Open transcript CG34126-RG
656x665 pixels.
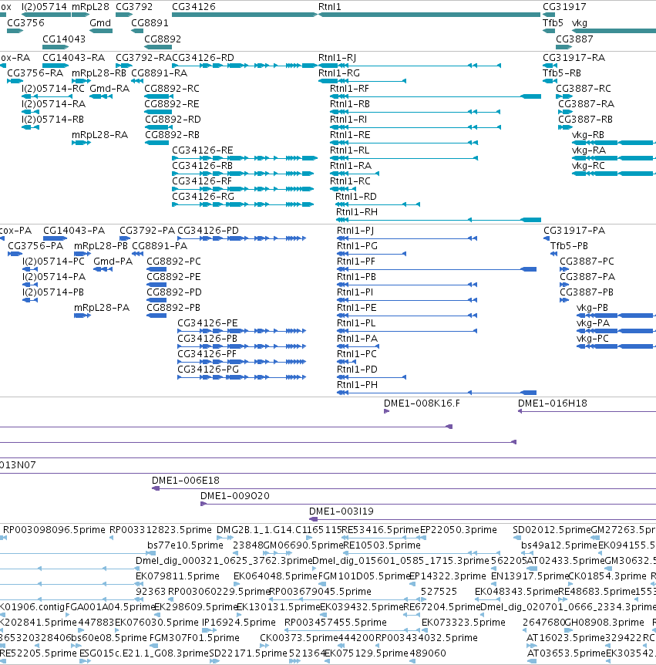203,197
